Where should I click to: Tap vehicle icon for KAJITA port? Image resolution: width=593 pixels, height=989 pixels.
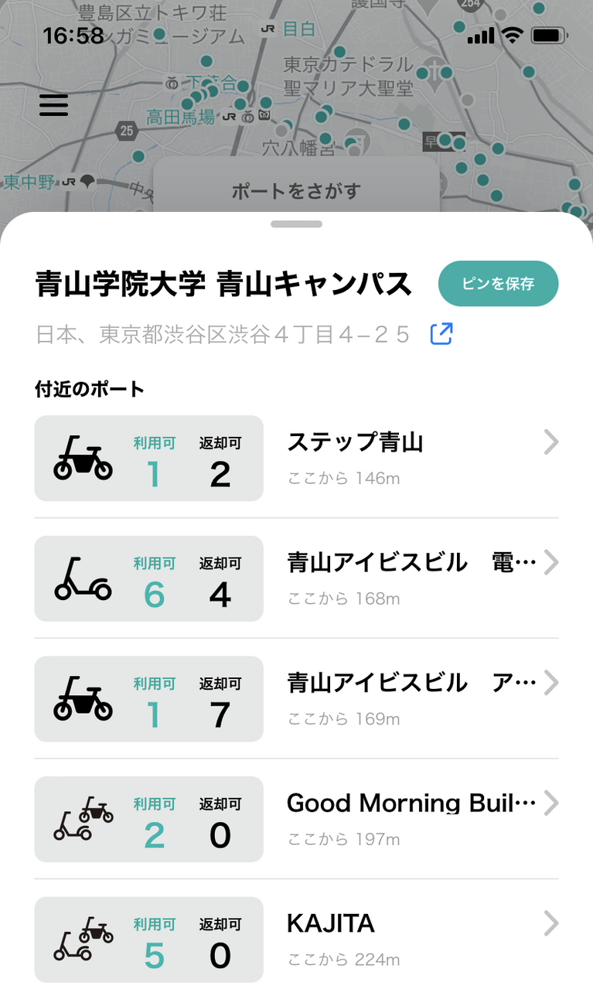pos(83,939)
